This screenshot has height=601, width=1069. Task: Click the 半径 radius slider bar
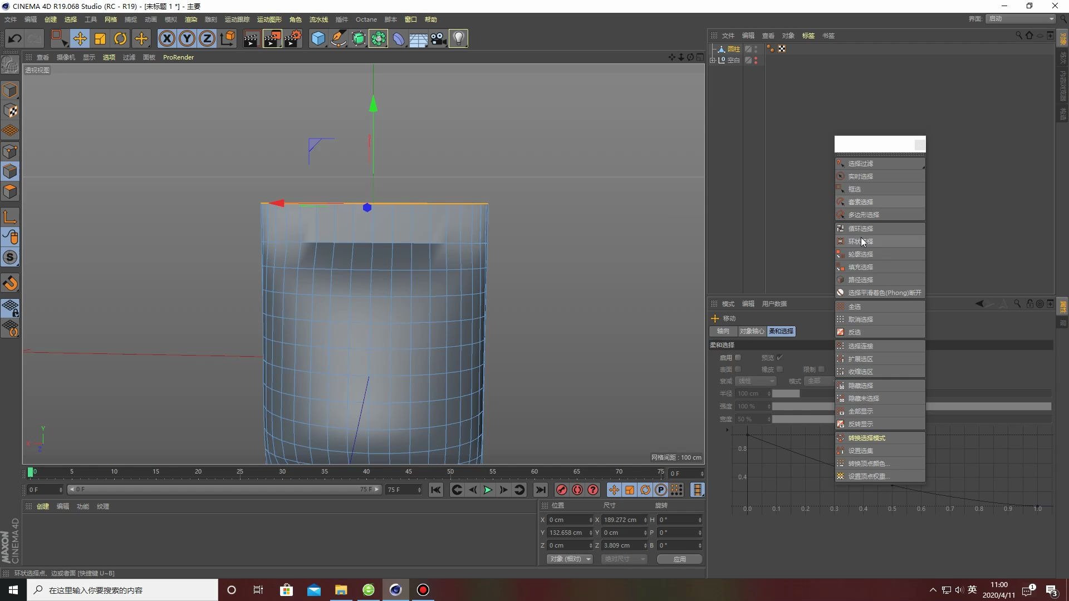[x=802, y=393]
